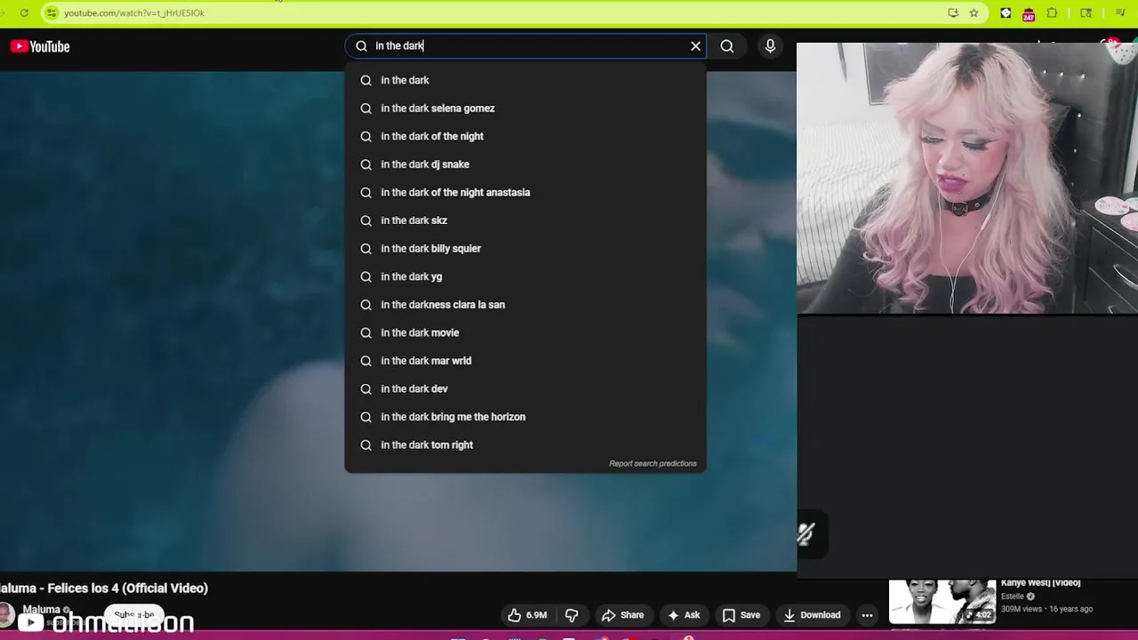Select 'in the darkness clara la san'
The width and height of the screenshot is (1138, 640).
click(x=525, y=305)
